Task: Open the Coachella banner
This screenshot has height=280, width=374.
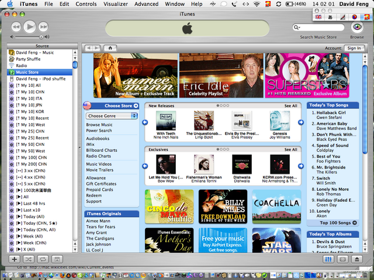Action: 276,206
